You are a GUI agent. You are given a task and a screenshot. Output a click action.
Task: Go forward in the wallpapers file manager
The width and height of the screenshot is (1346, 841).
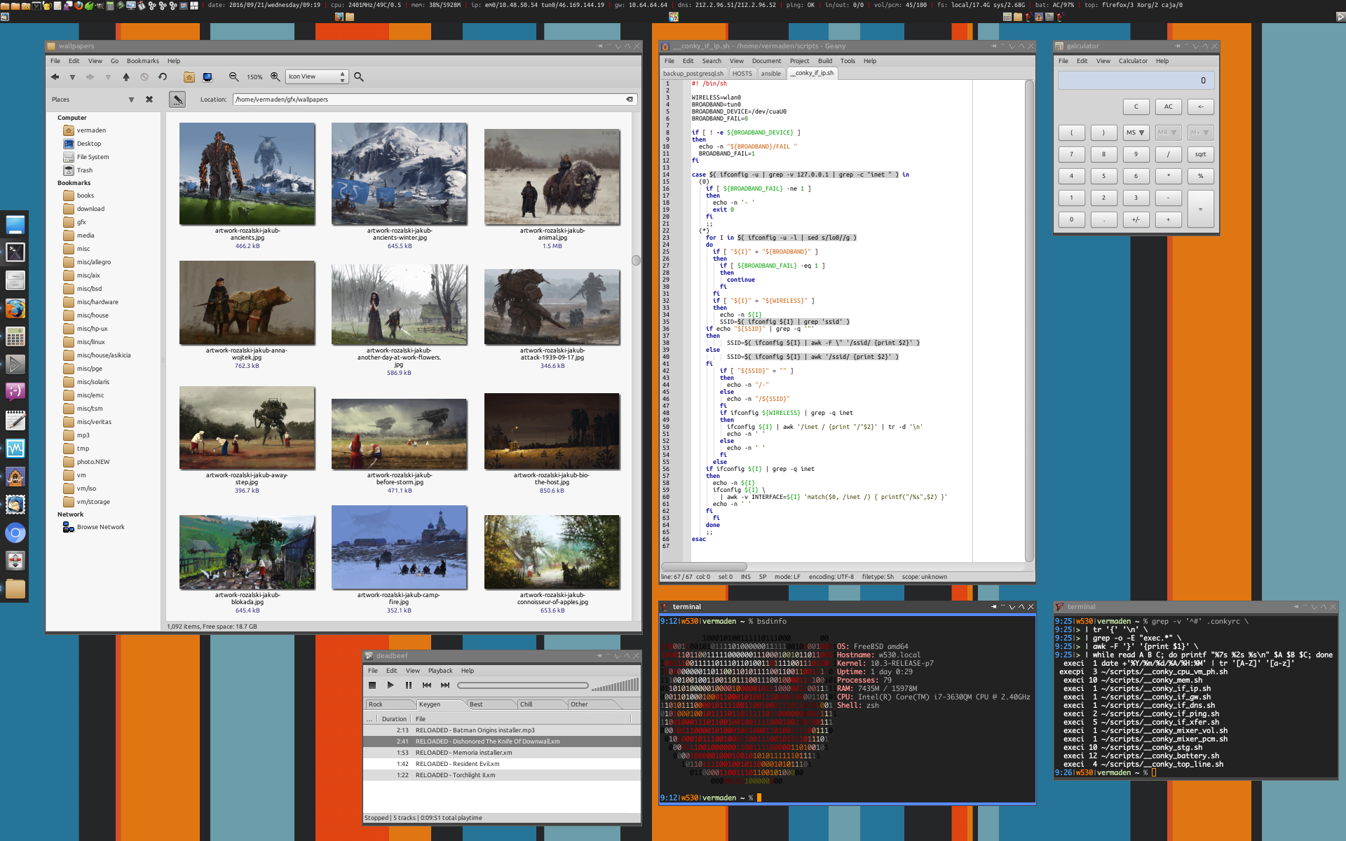tap(90, 77)
